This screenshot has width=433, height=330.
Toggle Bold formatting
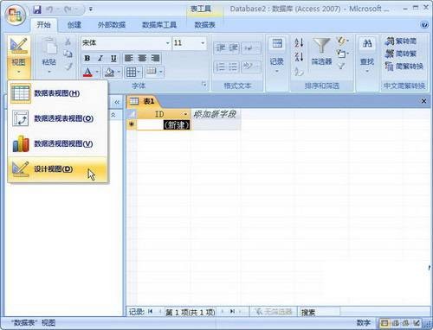pyautogui.click(x=87, y=59)
